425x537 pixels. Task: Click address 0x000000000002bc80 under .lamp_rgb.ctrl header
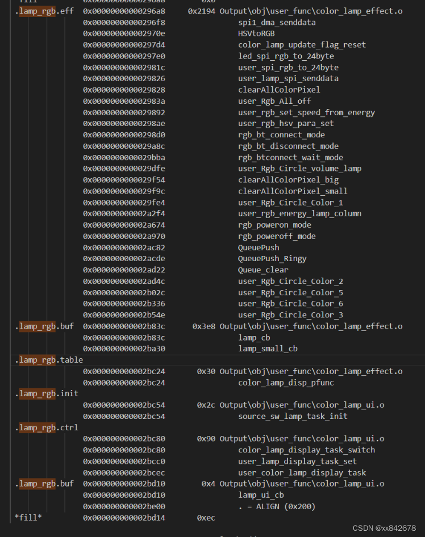tap(124, 439)
